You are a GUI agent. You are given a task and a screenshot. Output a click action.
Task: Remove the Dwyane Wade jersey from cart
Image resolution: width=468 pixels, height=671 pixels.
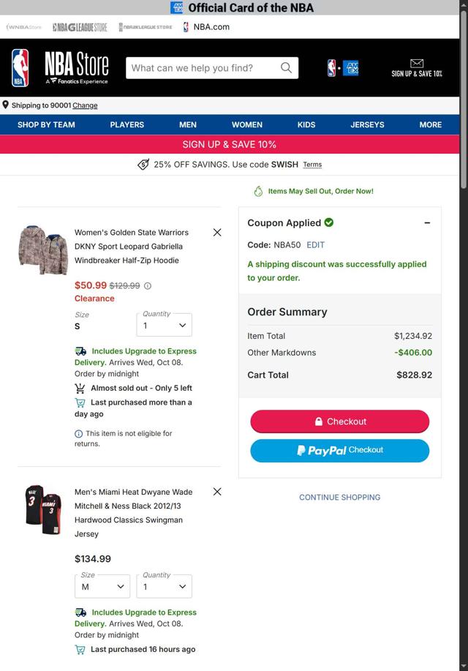click(217, 492)
